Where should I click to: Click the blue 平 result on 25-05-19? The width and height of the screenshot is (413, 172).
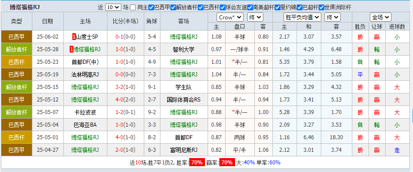(x=360, y=75)
